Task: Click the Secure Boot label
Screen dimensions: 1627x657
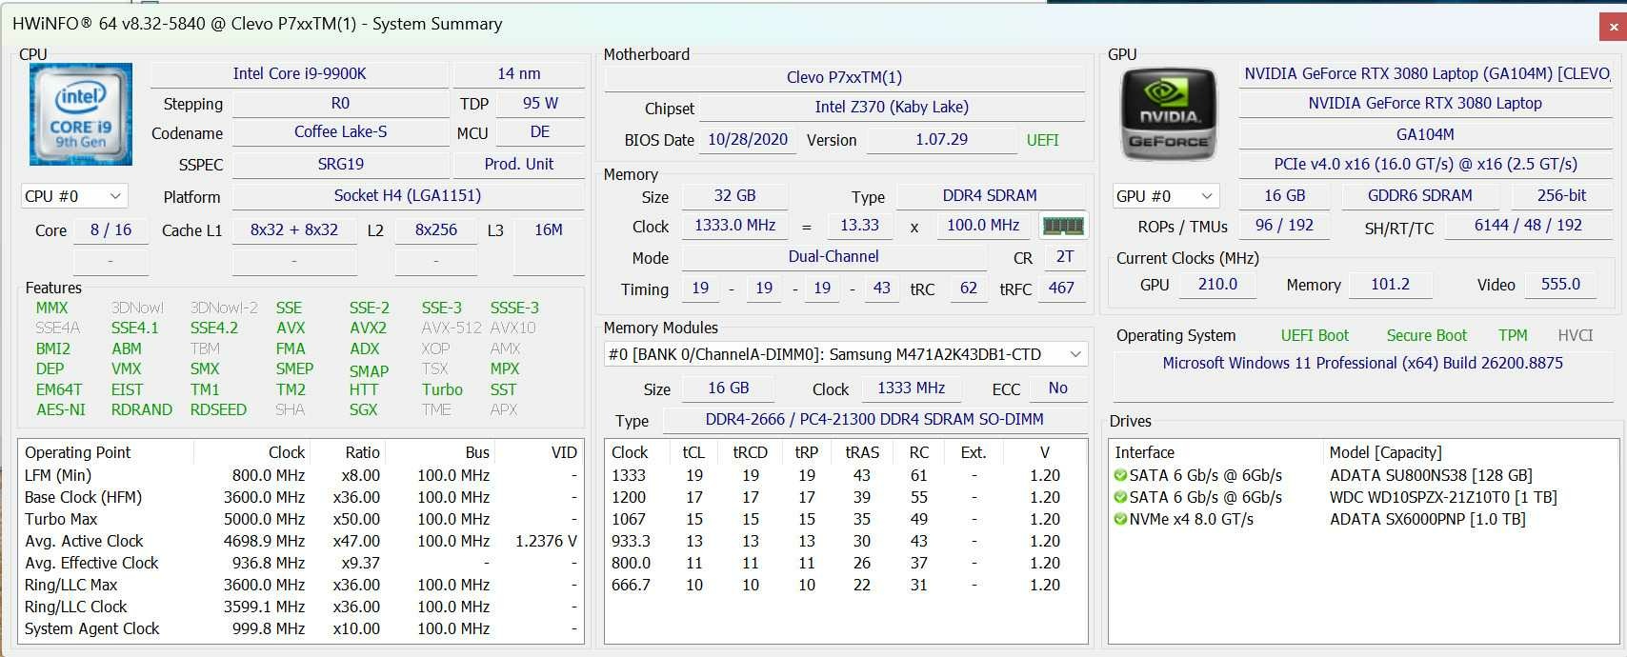Action: (1426, 335)
